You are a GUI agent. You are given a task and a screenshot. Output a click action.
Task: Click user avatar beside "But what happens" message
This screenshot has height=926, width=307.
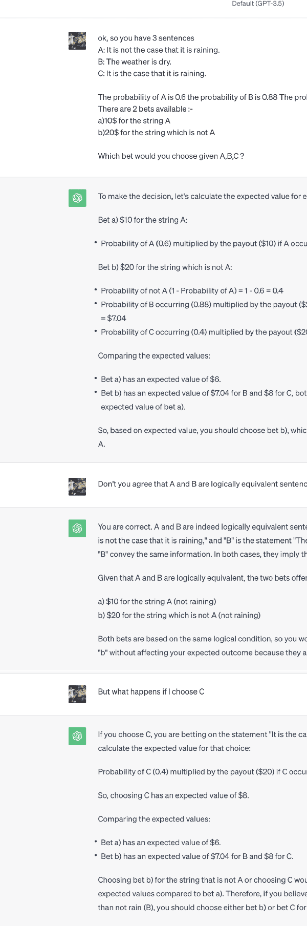point(77,694)
